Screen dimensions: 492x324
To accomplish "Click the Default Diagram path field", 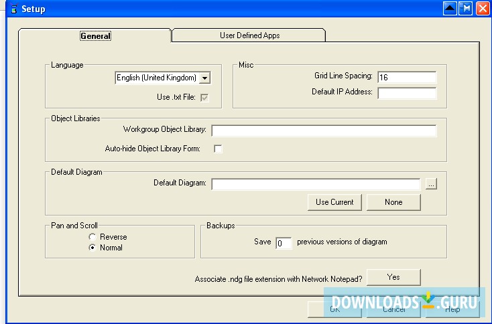I will point(316,184).
